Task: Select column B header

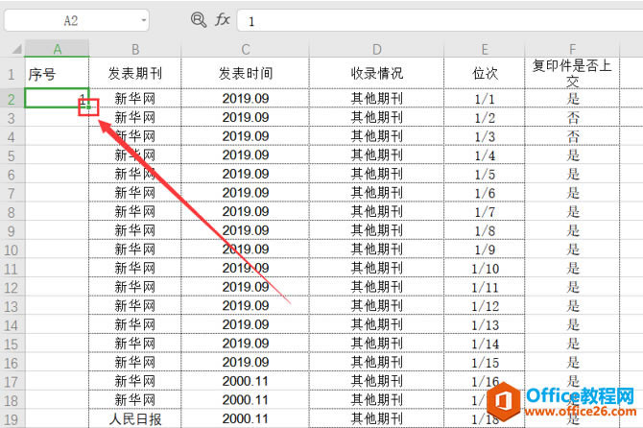Action: [135, 49]
